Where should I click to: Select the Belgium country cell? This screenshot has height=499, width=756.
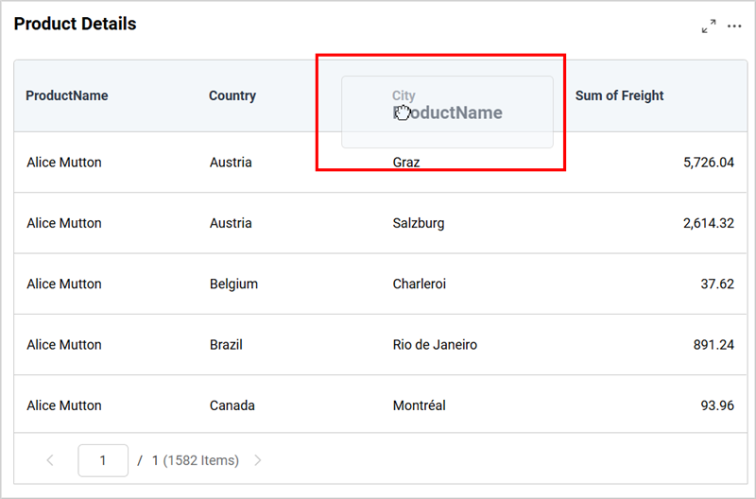233,284
